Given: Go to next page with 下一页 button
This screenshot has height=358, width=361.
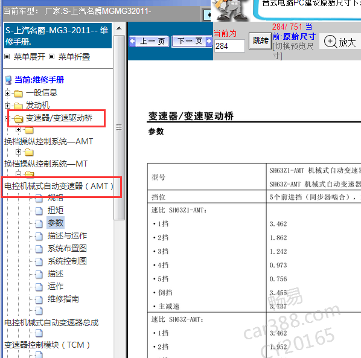Looking at the screenshot, I should point(192,42).
